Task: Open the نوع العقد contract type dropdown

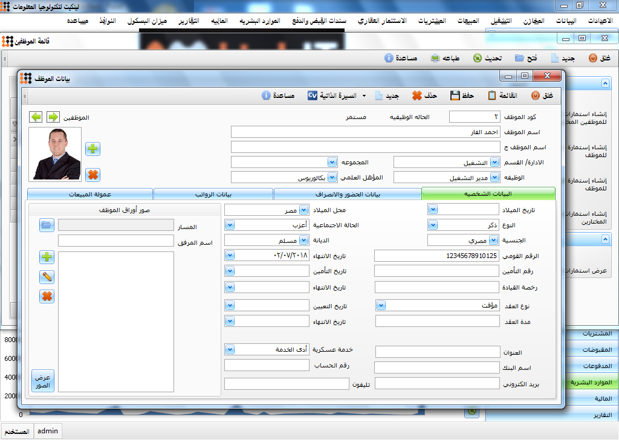Action: 381,305
